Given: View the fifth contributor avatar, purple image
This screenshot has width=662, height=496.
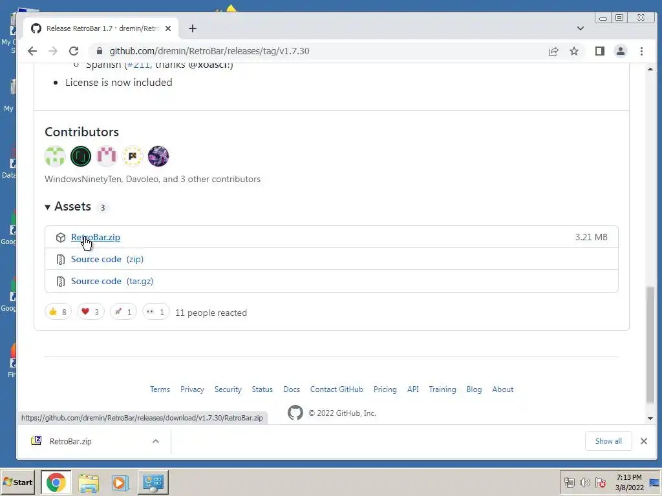Looking at the screenshot, I should (158, 156).
